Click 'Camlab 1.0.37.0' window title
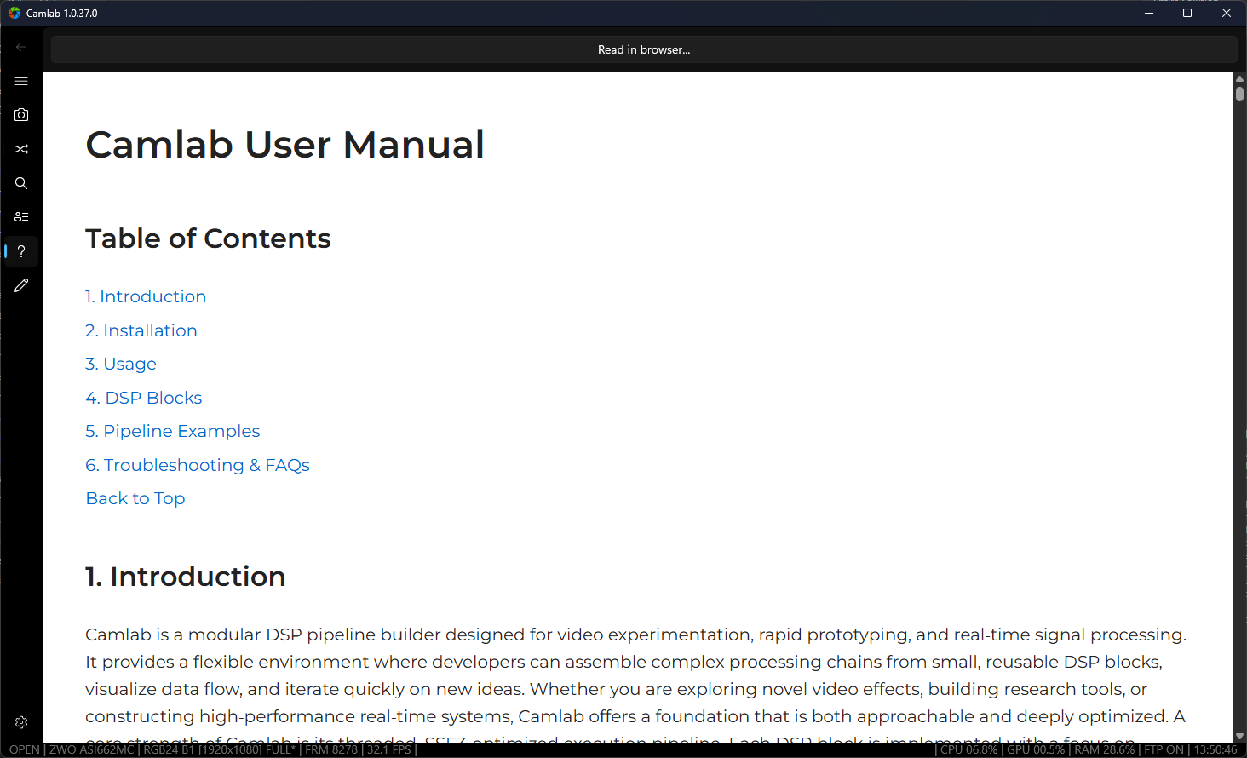This screenshot has height=758, width=1247. pos(62,13)
